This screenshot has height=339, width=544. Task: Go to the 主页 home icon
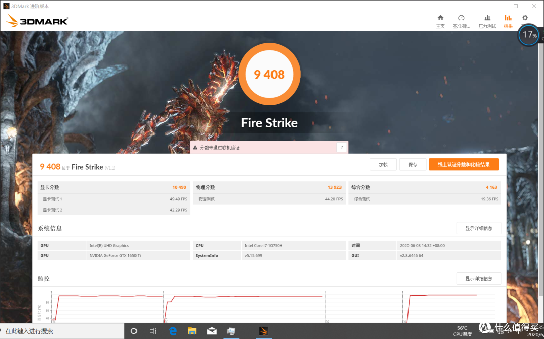pyautogui.click(x=440, y=21)
